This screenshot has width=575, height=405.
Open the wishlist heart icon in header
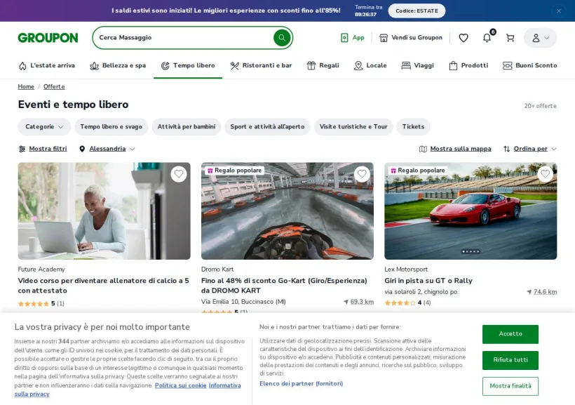(x=464, y=38)
